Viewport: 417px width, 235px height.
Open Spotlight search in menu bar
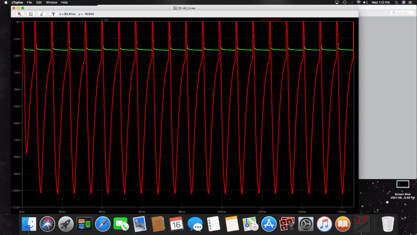396,3
